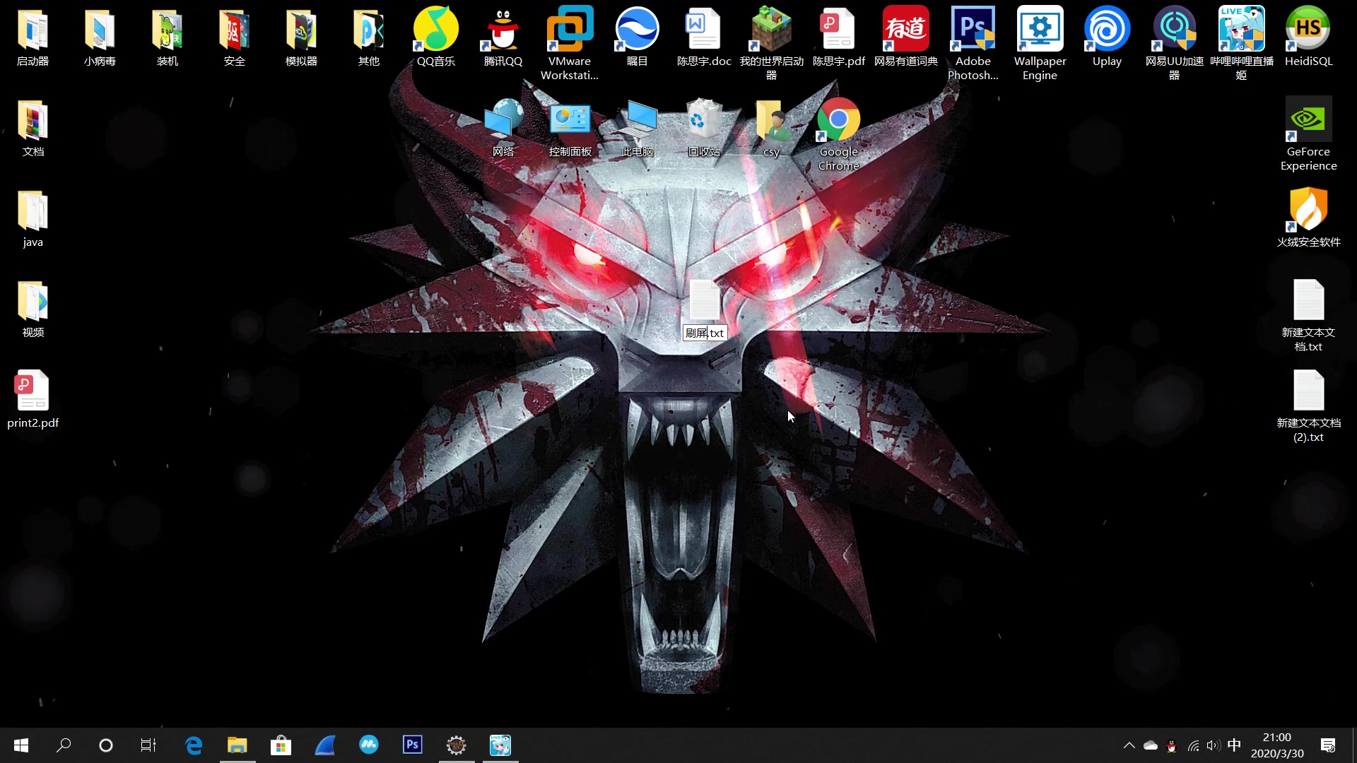This screenshot has width=1357, height=763.
Task: Open the taskbar search button
Action: [x=64, y=745]
